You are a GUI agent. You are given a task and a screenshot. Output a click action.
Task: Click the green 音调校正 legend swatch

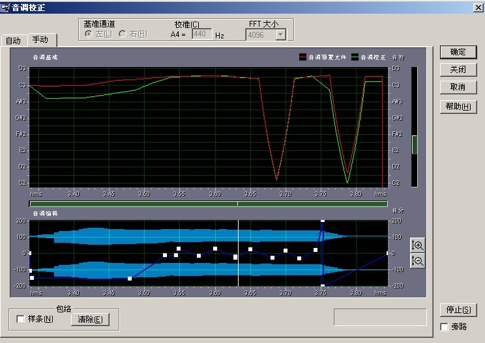point(355,57)
